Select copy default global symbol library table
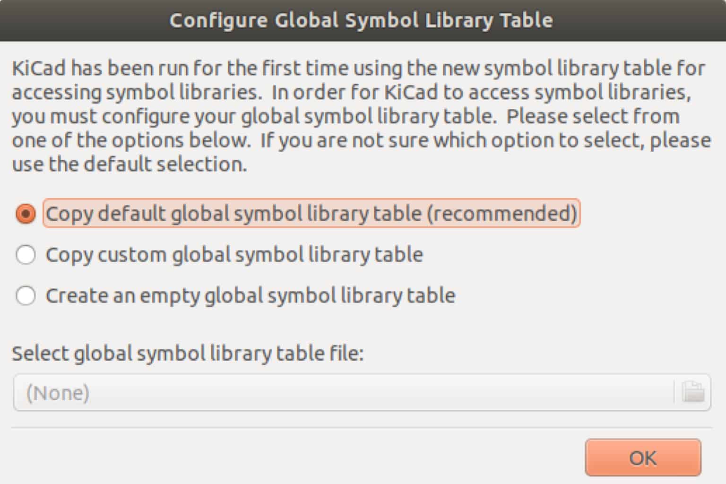The height and width of the screenshot is (484, 726). tap(26, 214)
